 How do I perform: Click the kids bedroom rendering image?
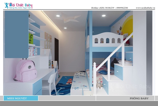[x=78, y=53]
